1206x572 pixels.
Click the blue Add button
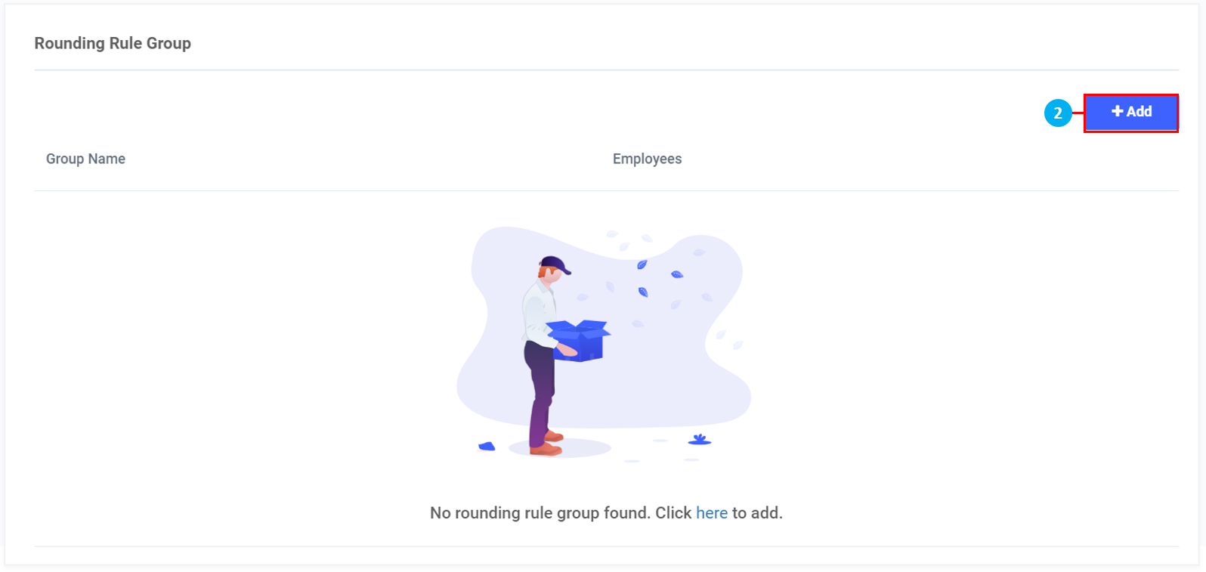(1131, 113)
